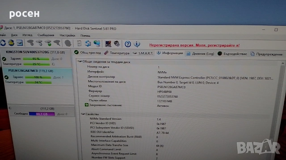Screen dimensions: 286x160
Task: Open the Помощ menu
Action: pos(85,36)
